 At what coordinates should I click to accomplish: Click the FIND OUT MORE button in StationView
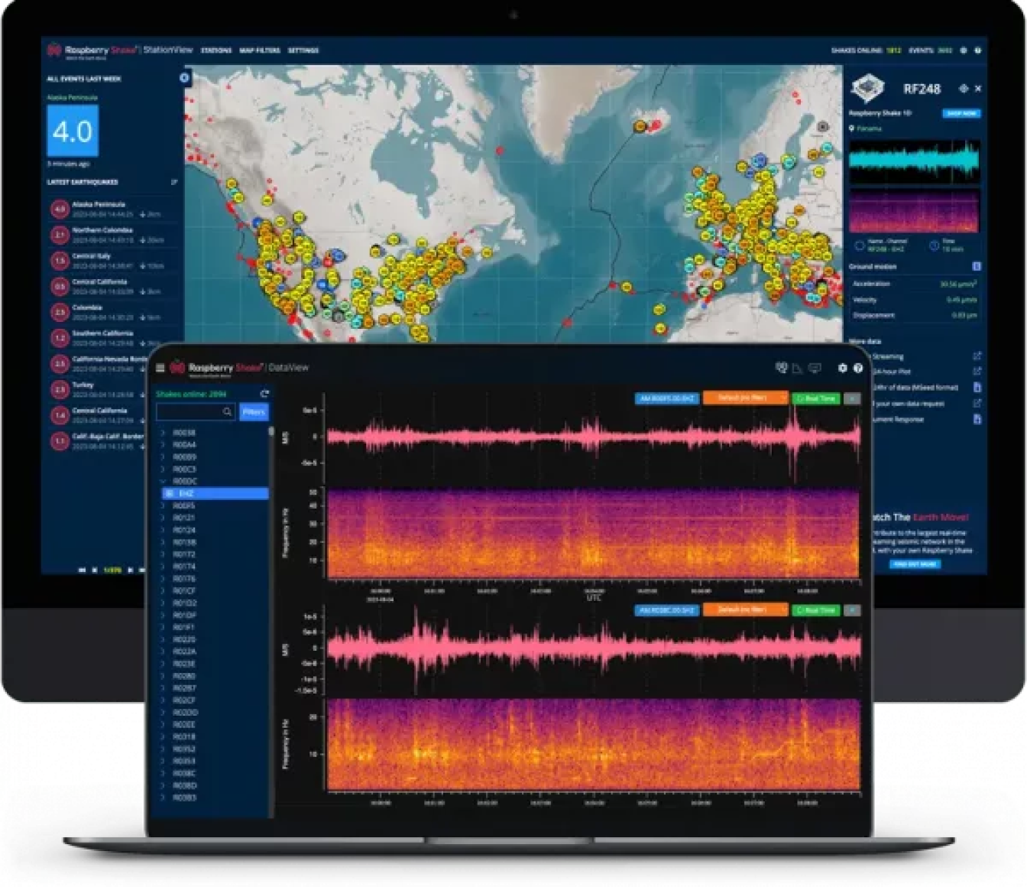tap(915, 564)
